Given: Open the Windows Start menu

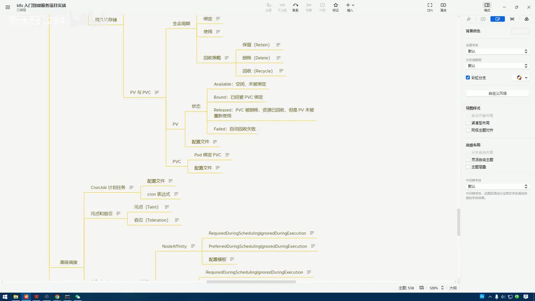Looking at the screenshot, I should click(5, 297).
